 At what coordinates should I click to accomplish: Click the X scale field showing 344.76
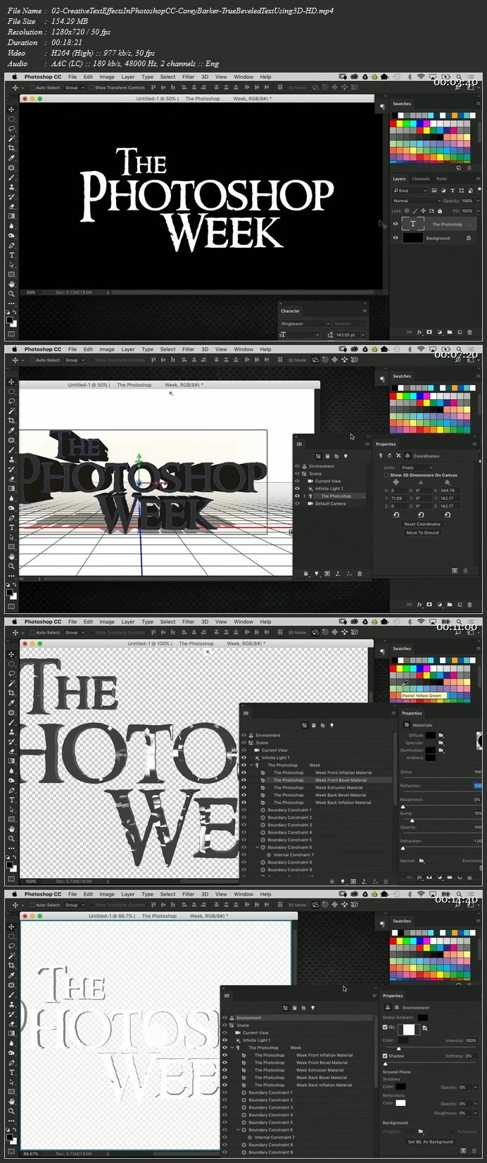450,491
